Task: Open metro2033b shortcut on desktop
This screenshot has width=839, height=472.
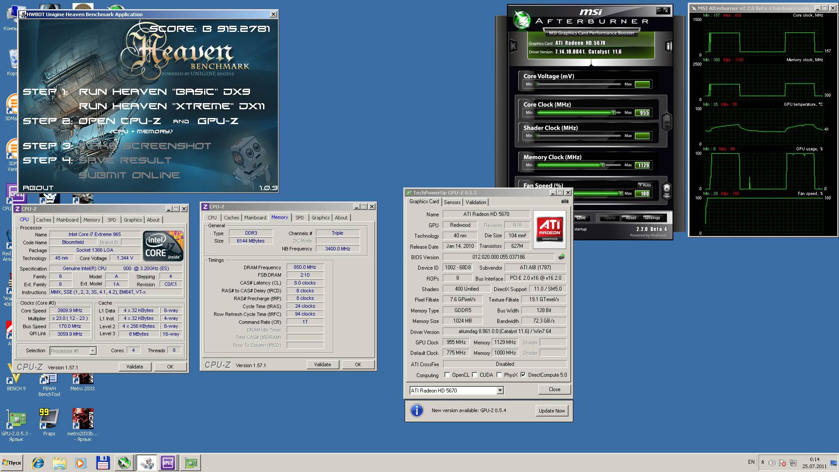Action: click(83, 425)
